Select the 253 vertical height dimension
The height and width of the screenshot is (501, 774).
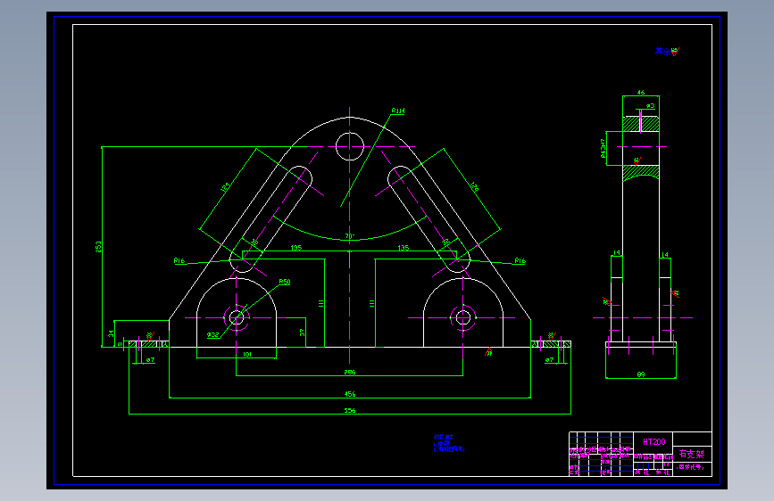(x=98, y=247)
